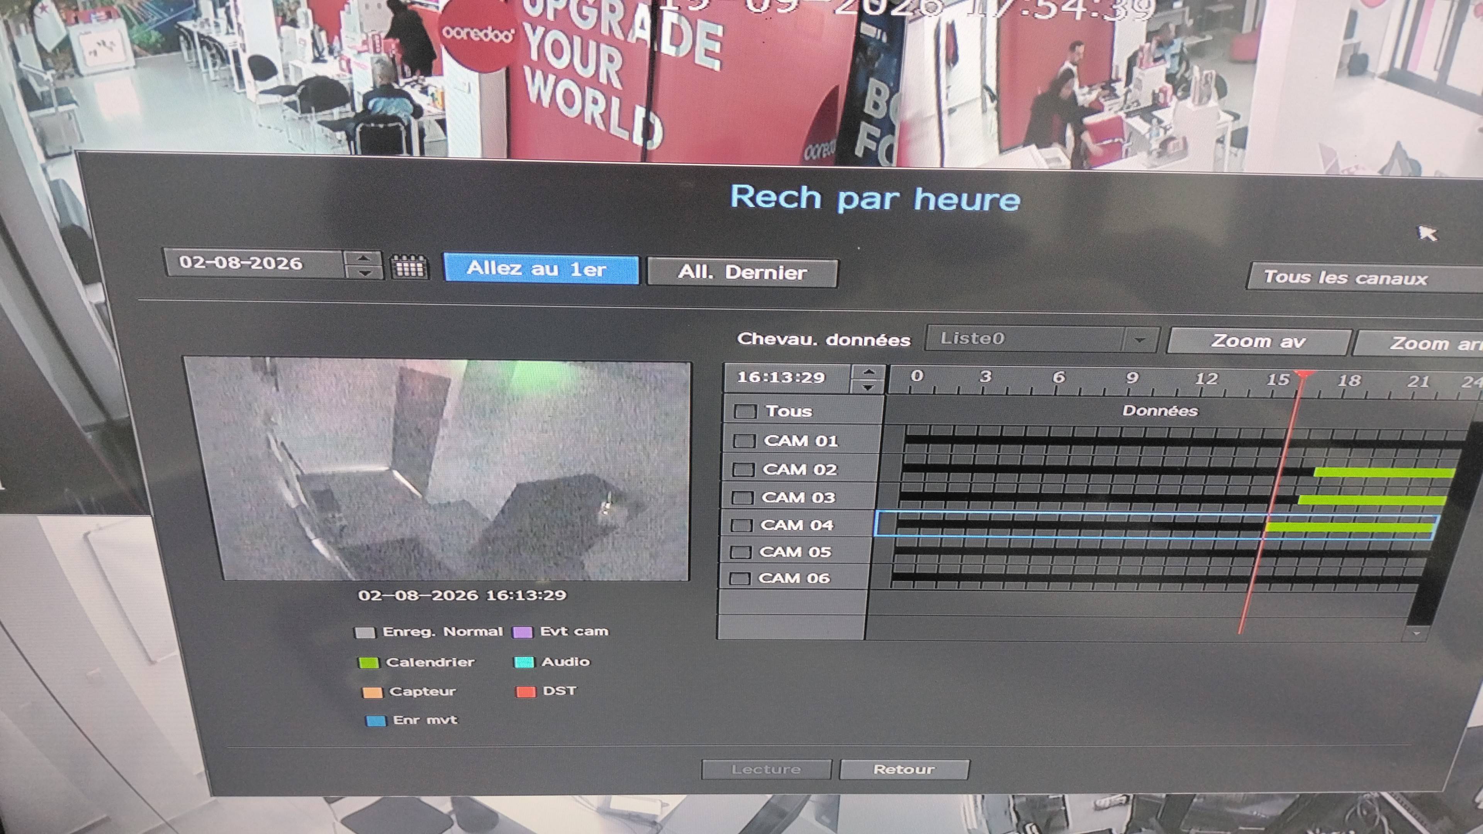The width and height of the screenshot is (1483, 834).
Task: Click the green recording bar on CAM 02
Action: click(1384, 473)
